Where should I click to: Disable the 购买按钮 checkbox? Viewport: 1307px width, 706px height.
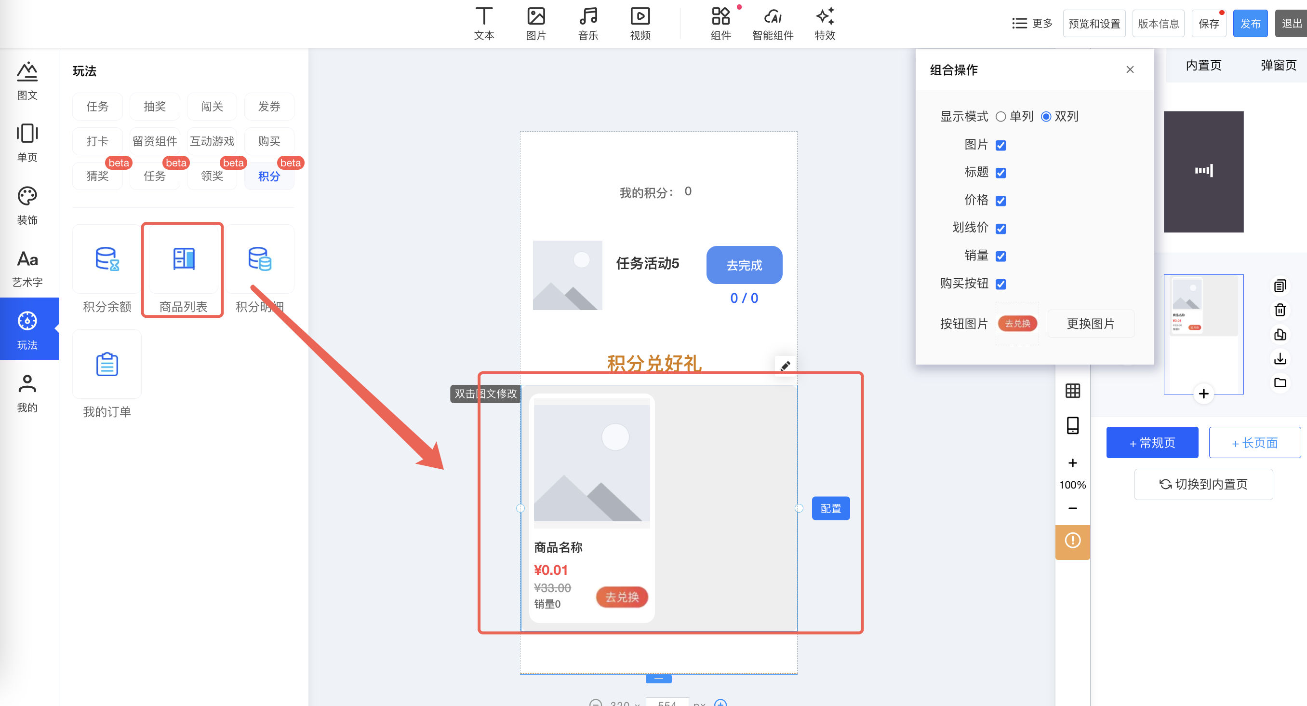[x=1000, y=284]
